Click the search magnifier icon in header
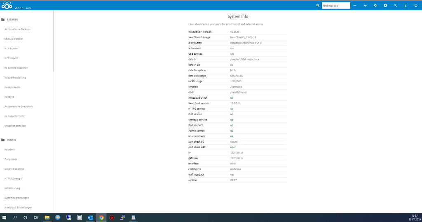This screenshot has height=222, width=422. tap(318, 5)
